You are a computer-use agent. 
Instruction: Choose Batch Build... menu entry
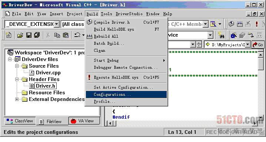coord(126,44)
